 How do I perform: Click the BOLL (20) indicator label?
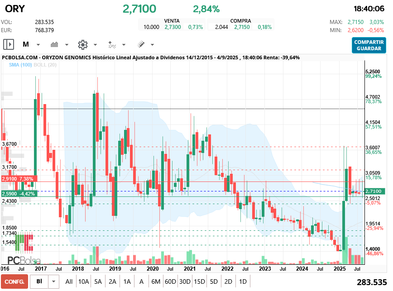[x=45, y=65]
